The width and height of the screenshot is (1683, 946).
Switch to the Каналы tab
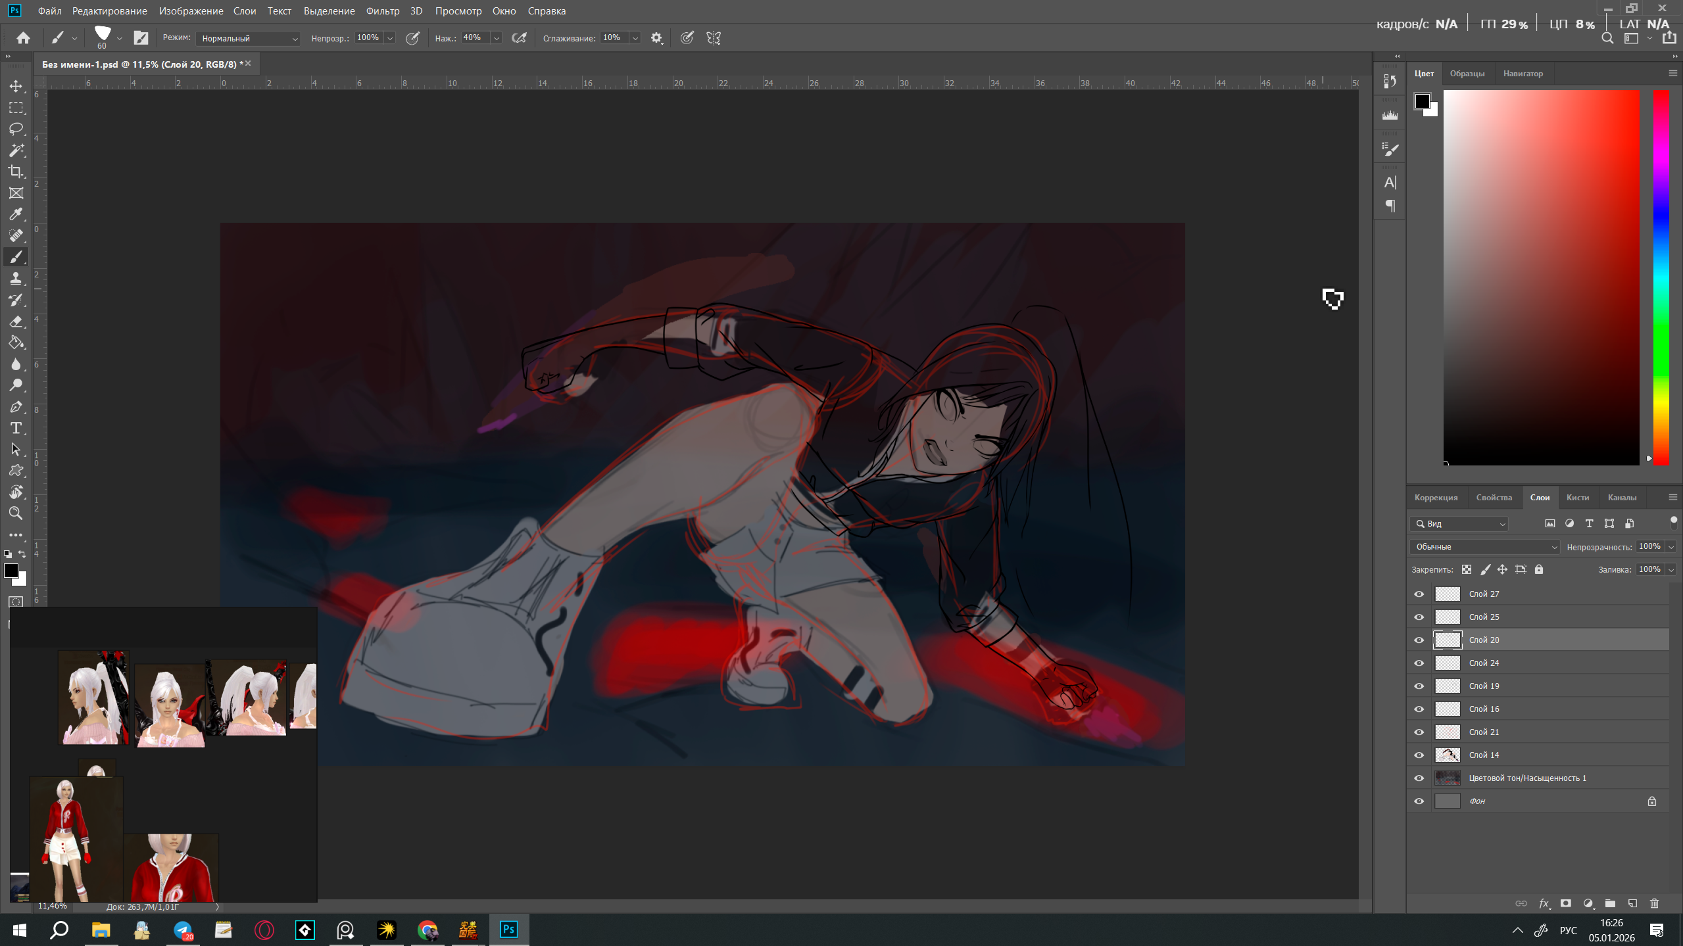click(x=1622, y=498)
